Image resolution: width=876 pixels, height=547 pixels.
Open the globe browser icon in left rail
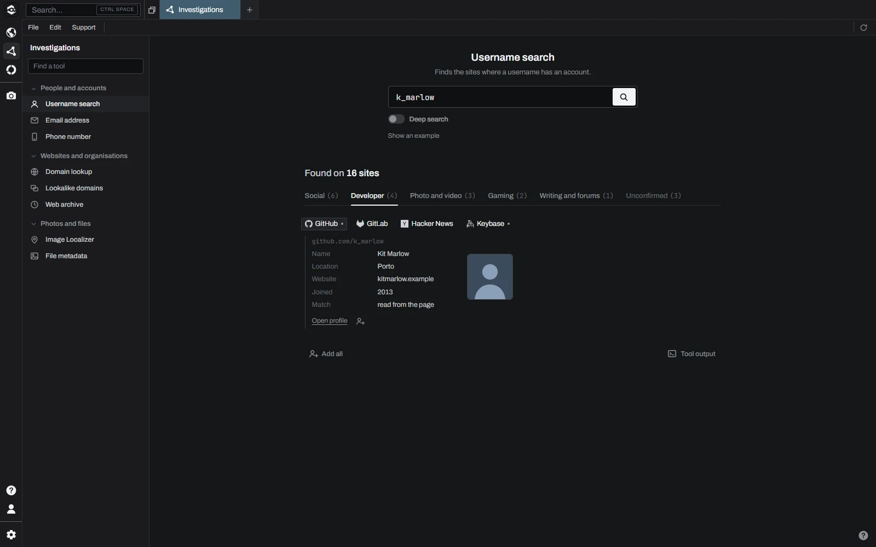[11, 32]
